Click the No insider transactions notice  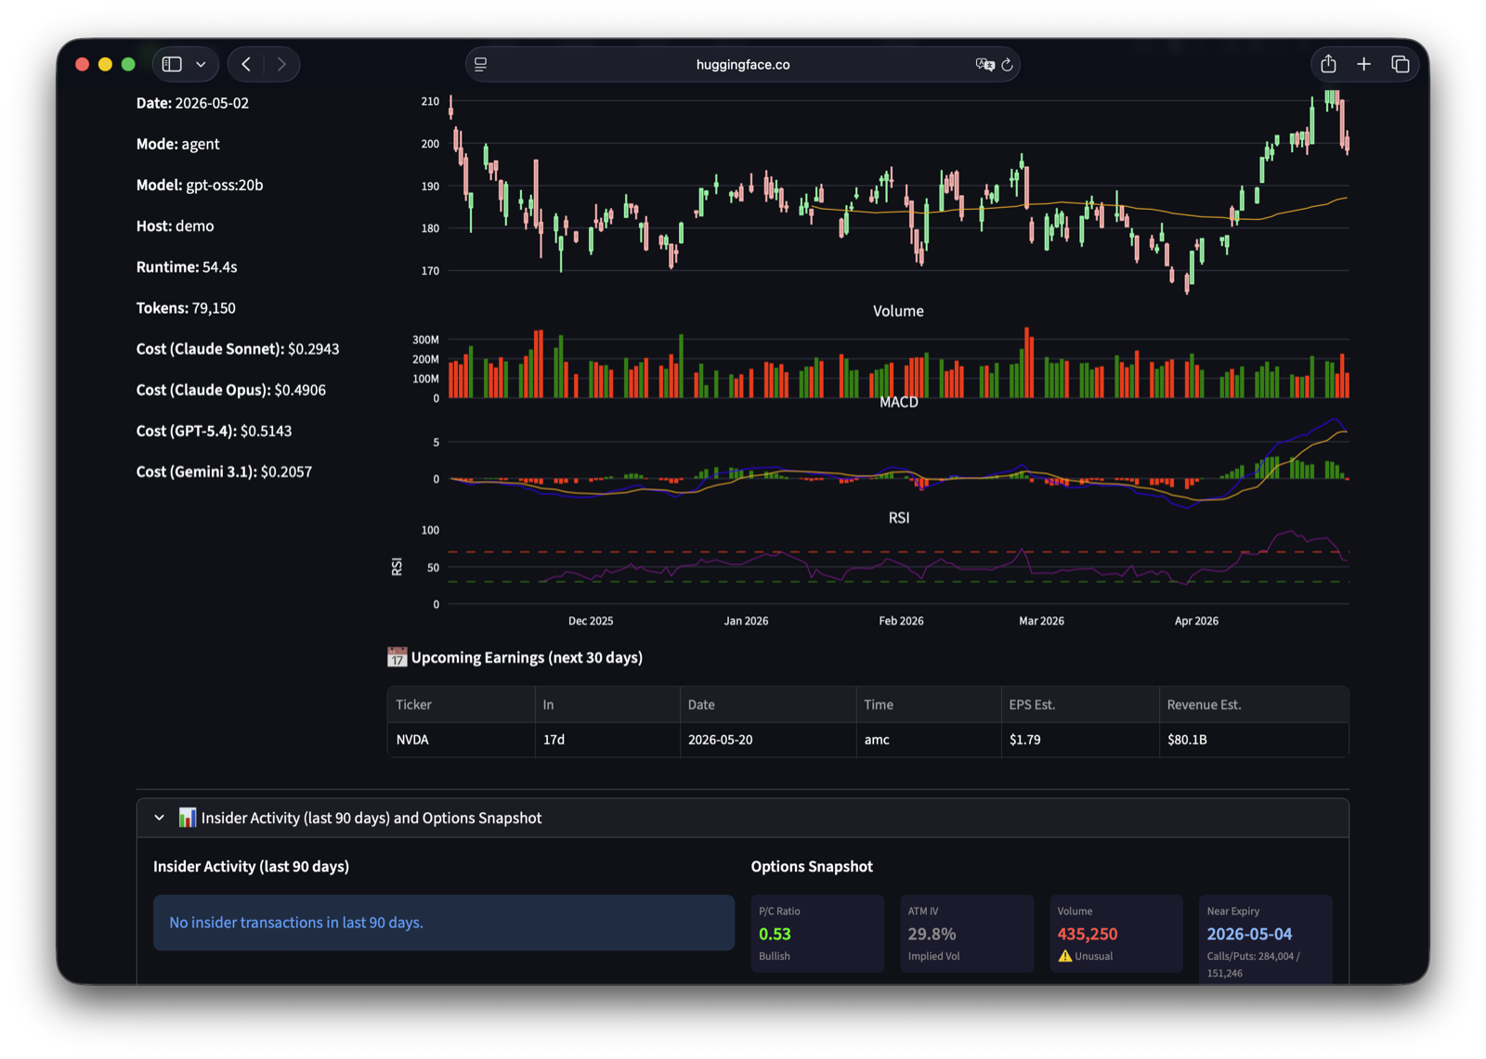pos(444,923)
